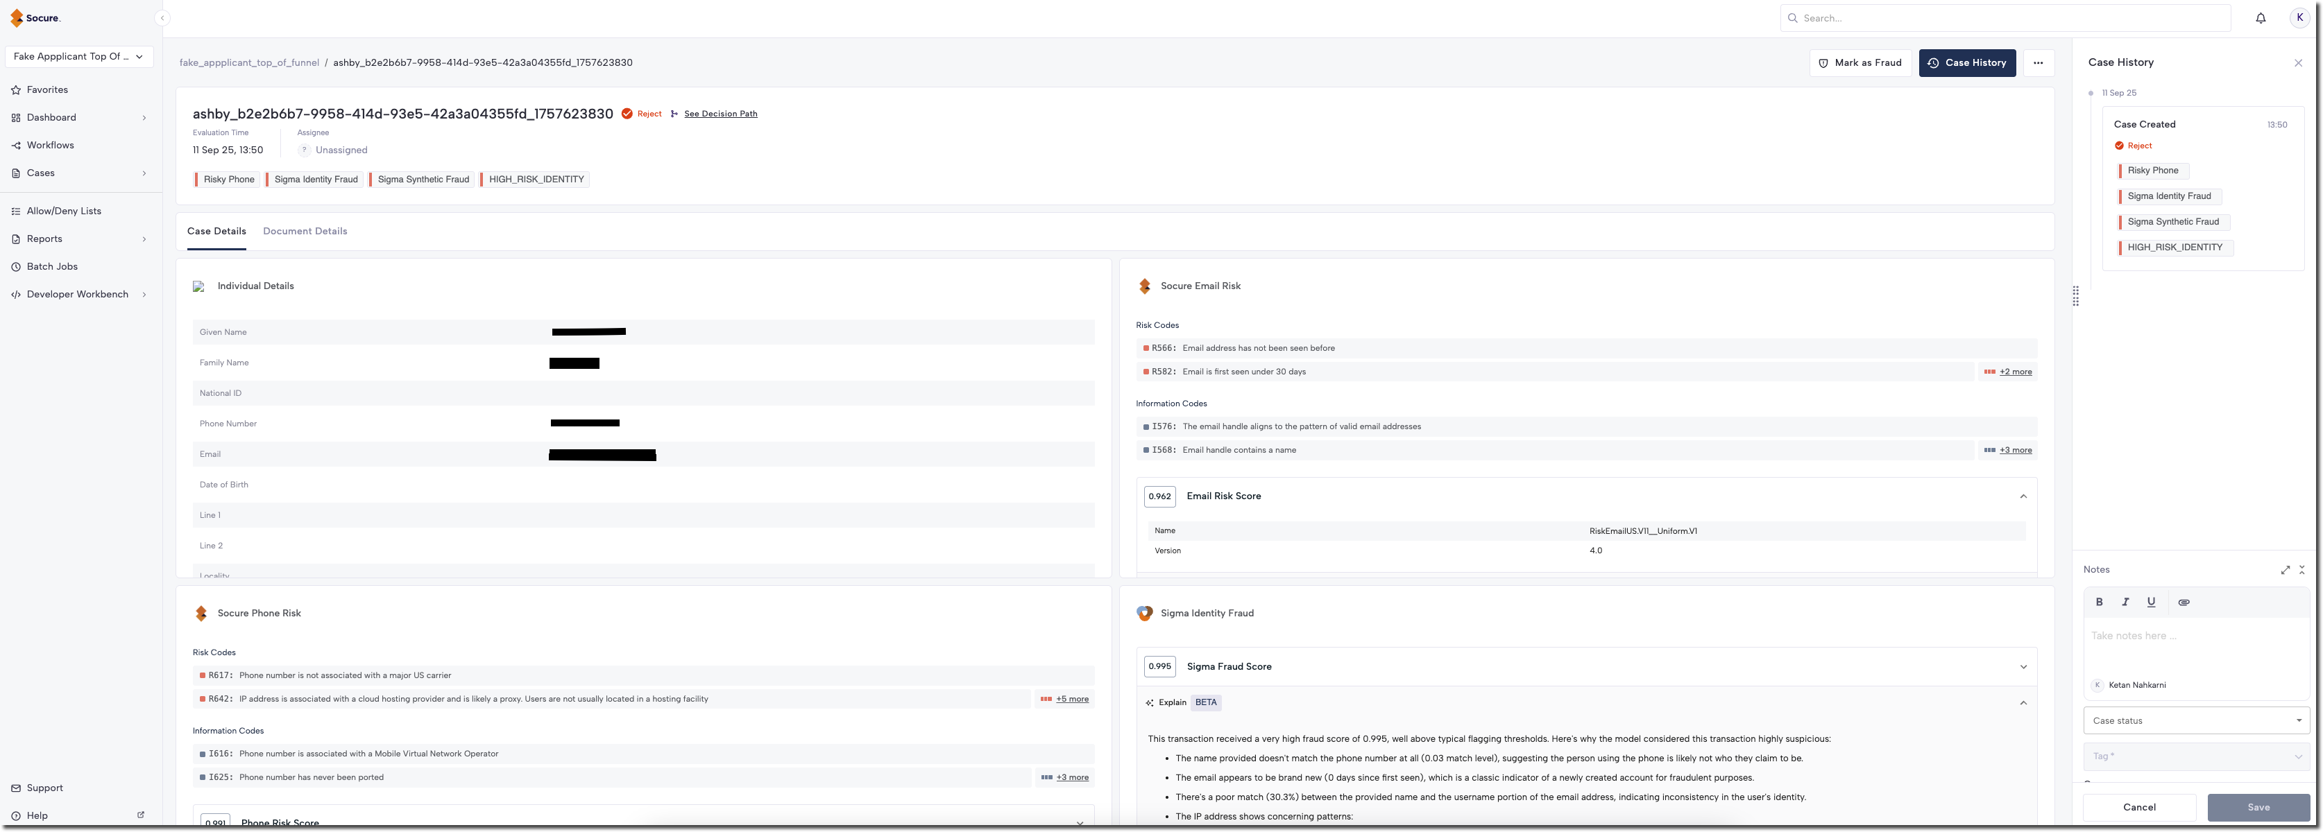Close the Case History panel
The image size is (2323, 832).
pyautogui.click(x=2298, y=63)
